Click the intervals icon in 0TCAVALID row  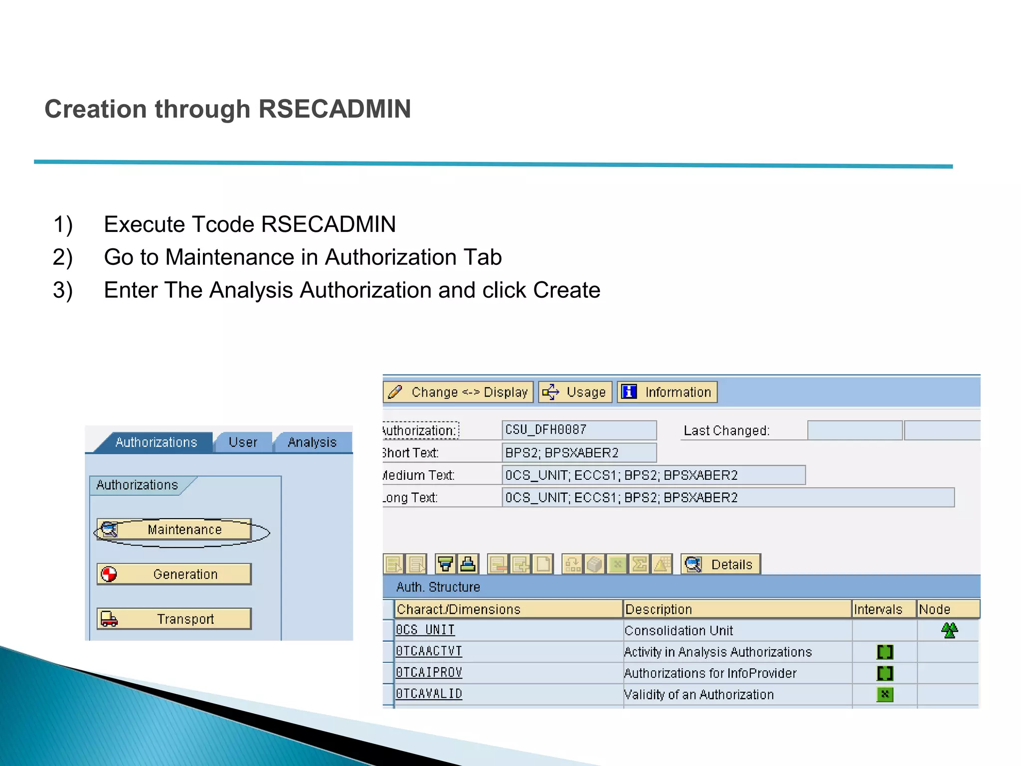pos(885,695)
